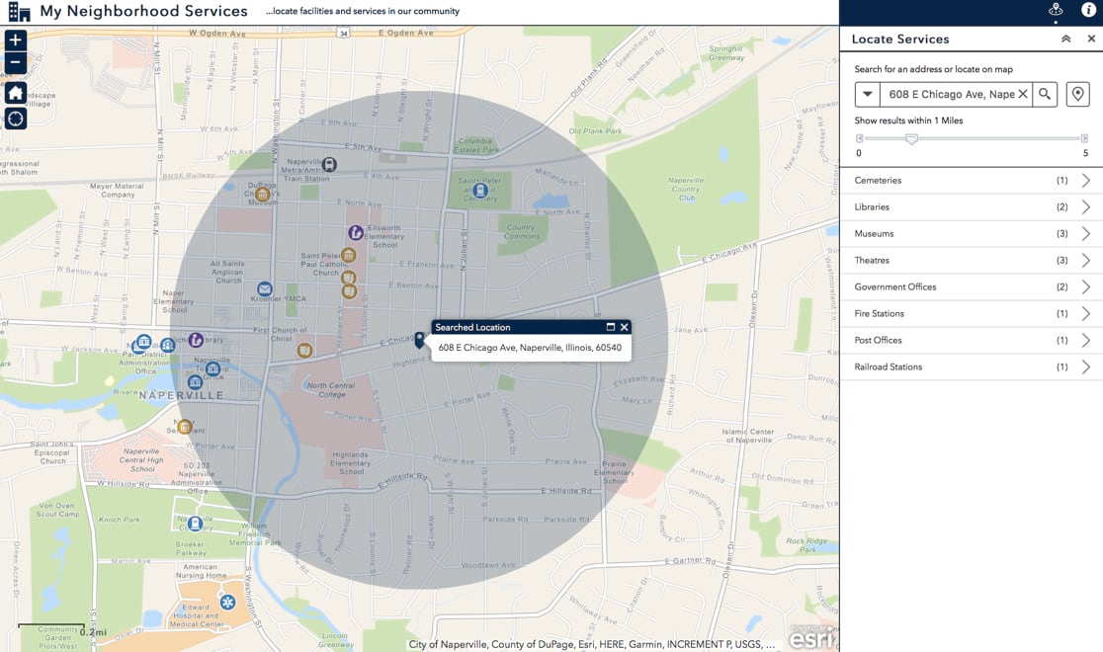Screen dimensions: 1103x652
Task: Collapse the Locate Services panel
Action: coord(1066,40)
